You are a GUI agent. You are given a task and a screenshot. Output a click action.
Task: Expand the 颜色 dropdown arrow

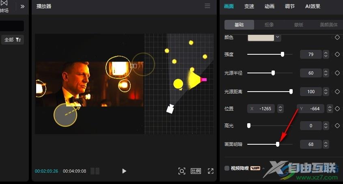pyautogui.click(x=278, y=37)
